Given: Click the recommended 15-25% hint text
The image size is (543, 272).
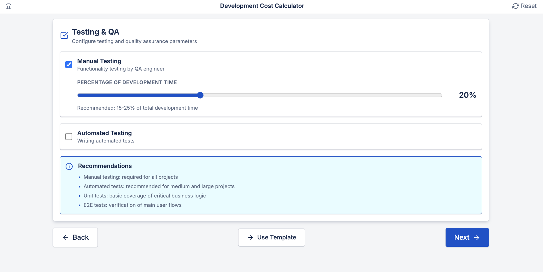Looking at the screenshot, I should (x=137, y=108).
